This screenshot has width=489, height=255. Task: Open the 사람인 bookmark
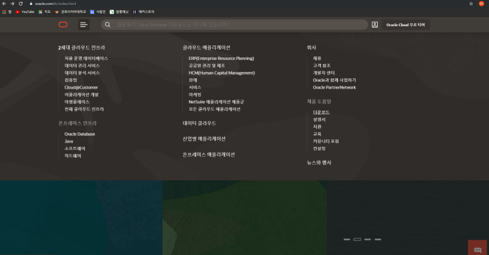(98, 12)
